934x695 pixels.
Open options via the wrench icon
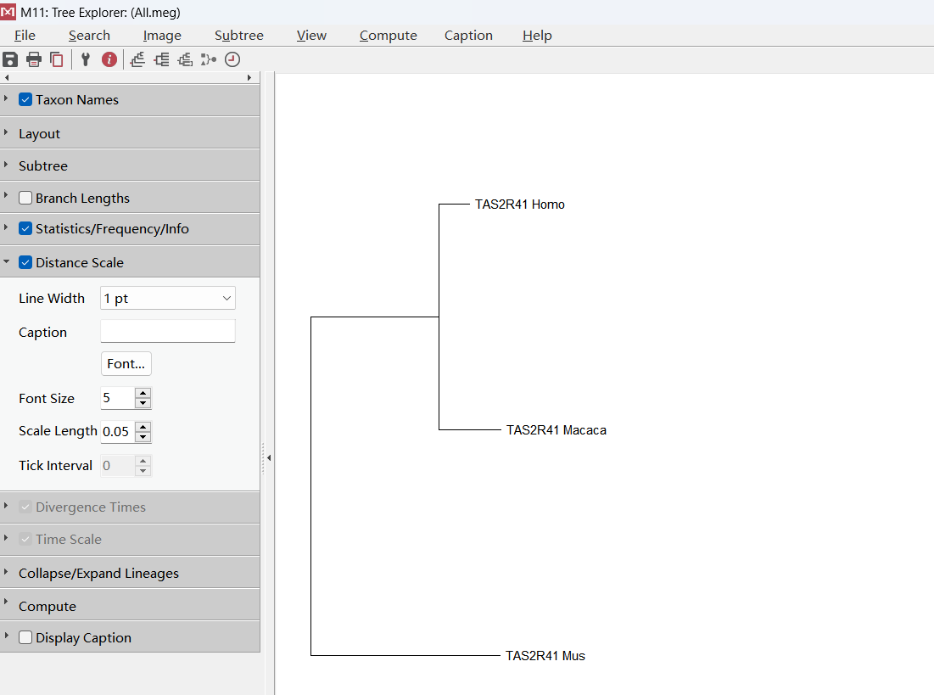(x=85, y=59)
